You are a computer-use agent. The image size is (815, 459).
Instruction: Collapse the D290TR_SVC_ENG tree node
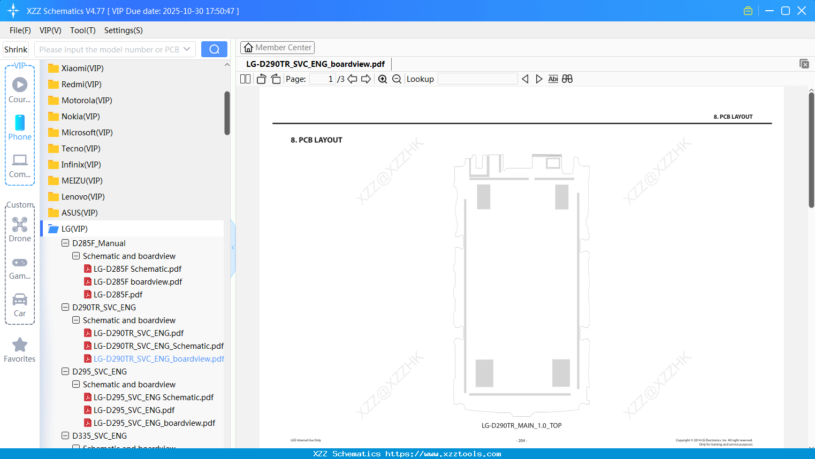(65, 307)
